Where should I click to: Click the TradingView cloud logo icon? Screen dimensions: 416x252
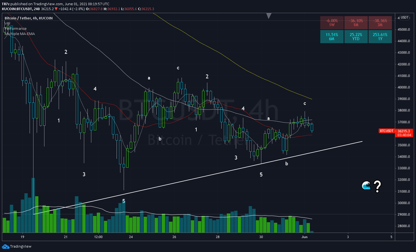point(5,247)
